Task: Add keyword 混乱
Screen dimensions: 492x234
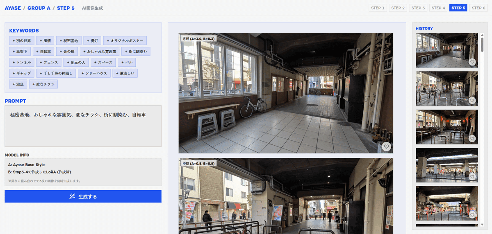Action: (18, 84)
